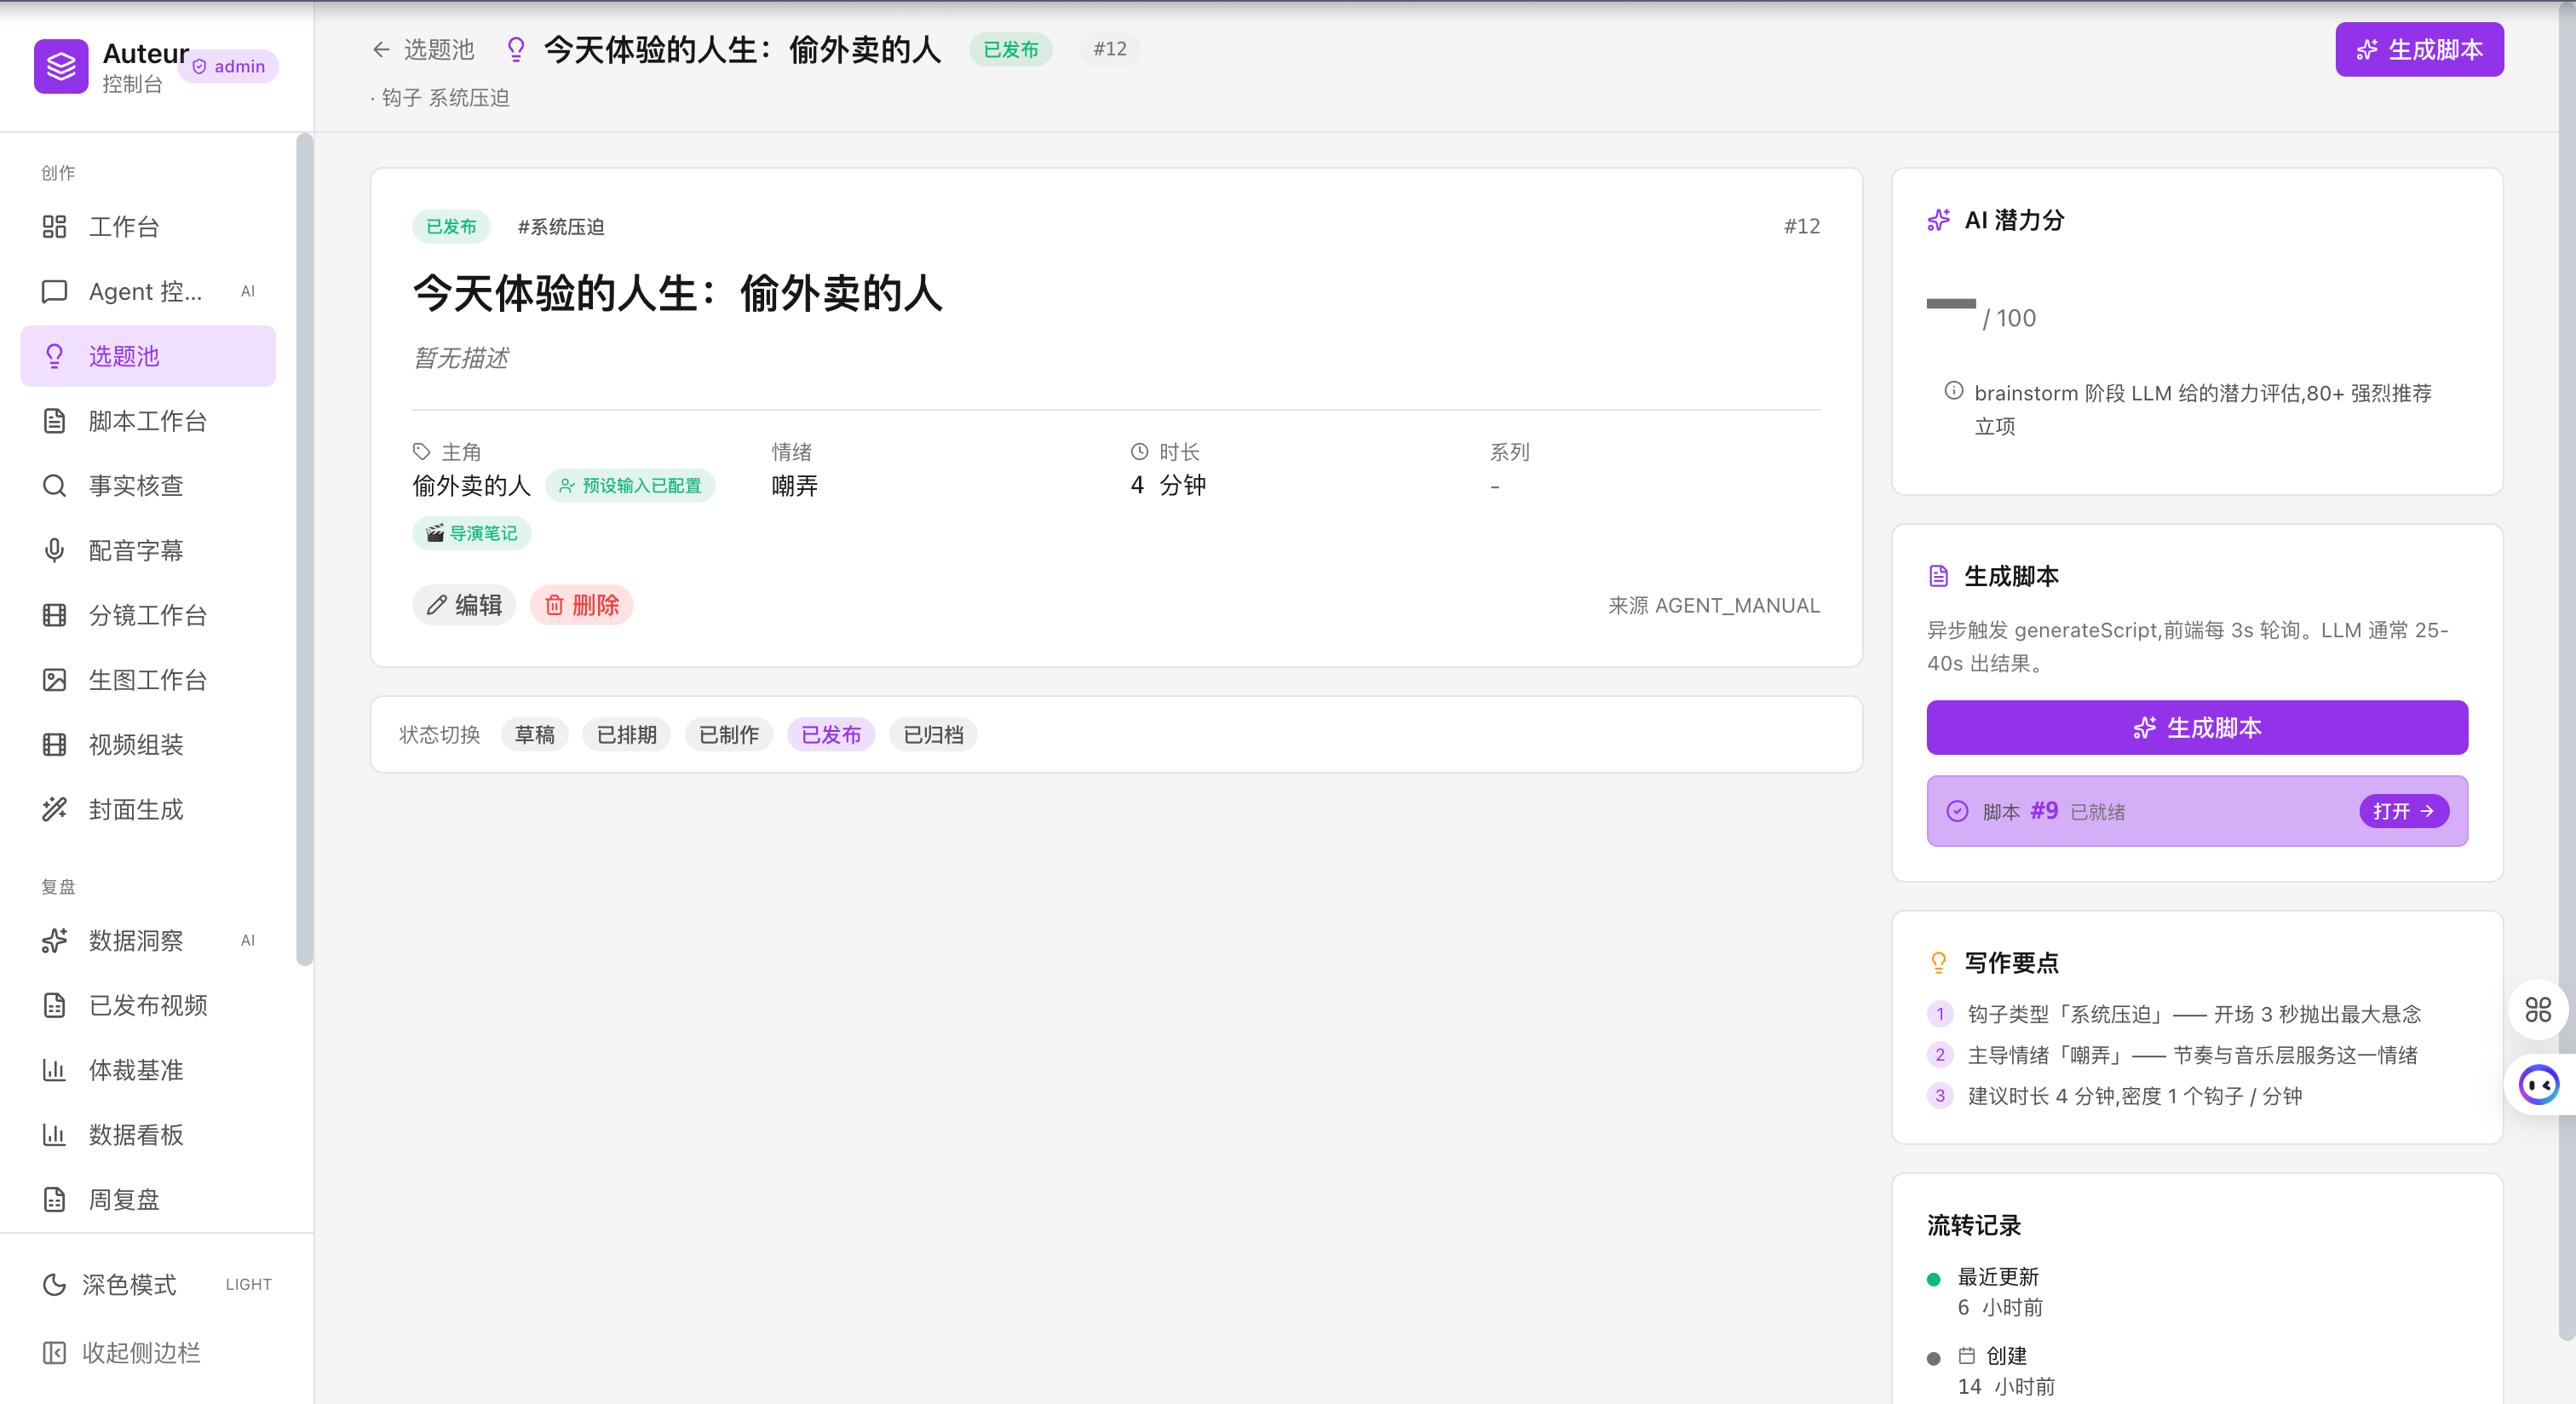This screenshot has width=2576, height=1404.
Task: Click 最近更新 entry in 流转记录
Action: tap(1999, 1292)
